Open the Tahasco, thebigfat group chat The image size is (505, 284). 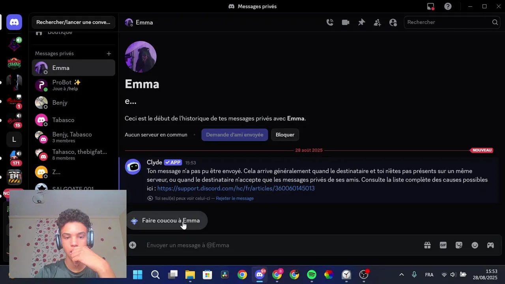pyautogui.click(x=73, y=155)
